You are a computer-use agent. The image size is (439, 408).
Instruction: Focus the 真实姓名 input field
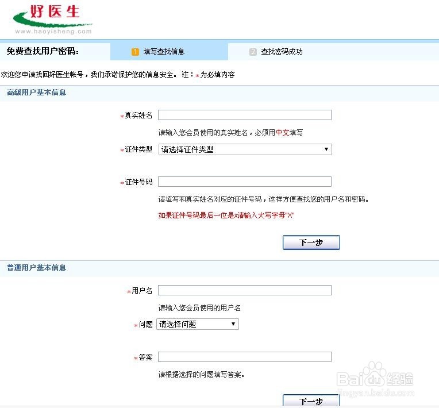pos(245,115)
